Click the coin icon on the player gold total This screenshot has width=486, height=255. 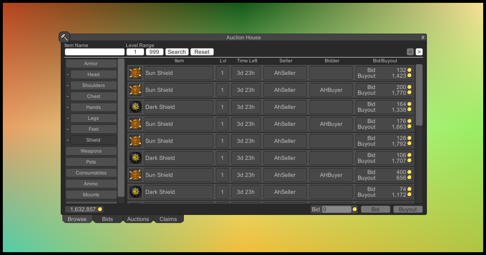coord(99,209)
